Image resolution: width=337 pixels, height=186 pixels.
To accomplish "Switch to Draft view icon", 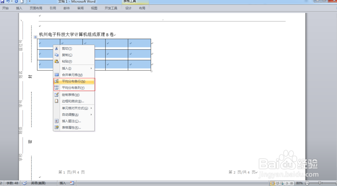I will click(292, 183).
